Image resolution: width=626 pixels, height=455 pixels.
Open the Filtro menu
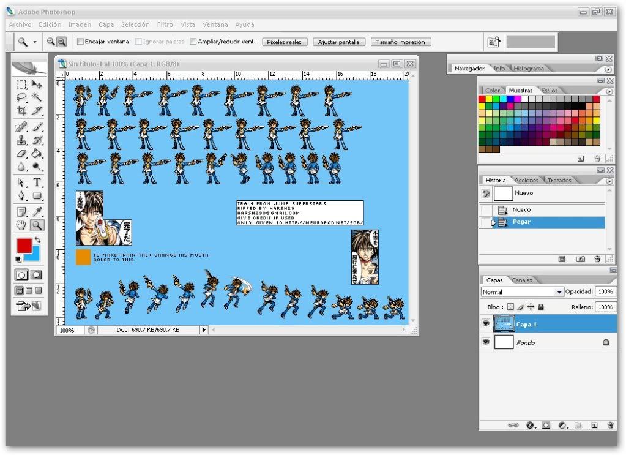[x=165, y=24]
